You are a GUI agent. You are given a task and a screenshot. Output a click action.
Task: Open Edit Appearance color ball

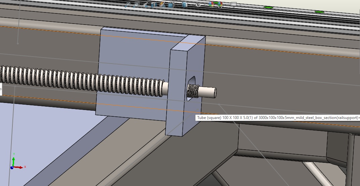tap(212, 5)
